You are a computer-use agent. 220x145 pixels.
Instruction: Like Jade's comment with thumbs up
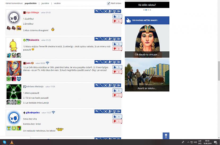[x=117, y=67]
